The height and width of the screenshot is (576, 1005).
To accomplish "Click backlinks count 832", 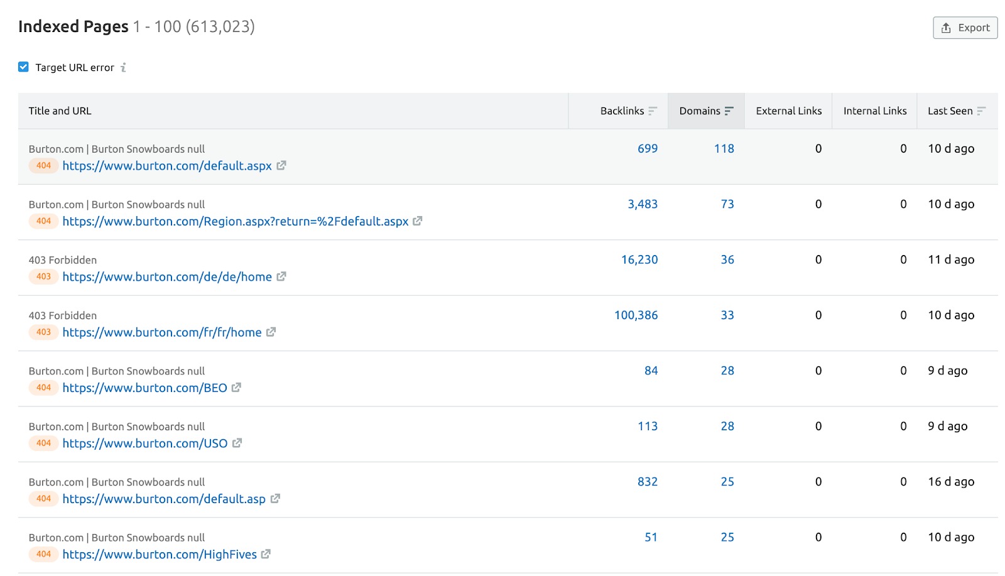I will (x=648, y=482).
